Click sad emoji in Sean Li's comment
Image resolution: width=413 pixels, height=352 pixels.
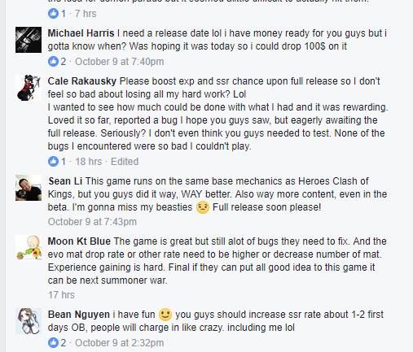point(203,207)
